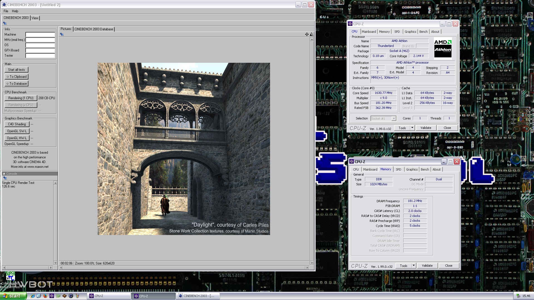Click the Tester input field
The width and height of the screenshot is (534, 300).
click(x=40, y=56)
